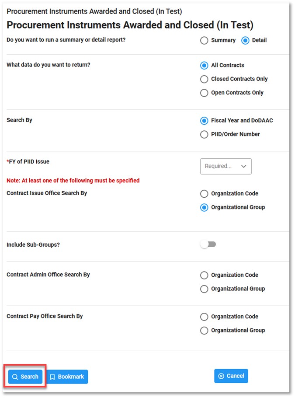Pick Organizational Group for Contract Admin Office
Image resolution: width=295 pixels, height=398 pixels.
pyautogui.click(x=204, y=289)
